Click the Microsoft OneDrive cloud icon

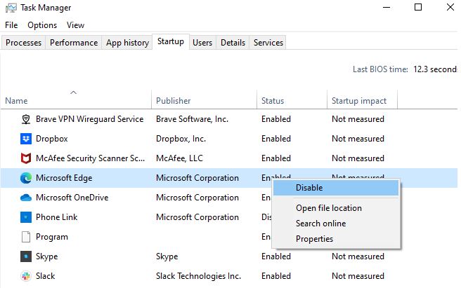pyautogui.click(x=26, y=198)
